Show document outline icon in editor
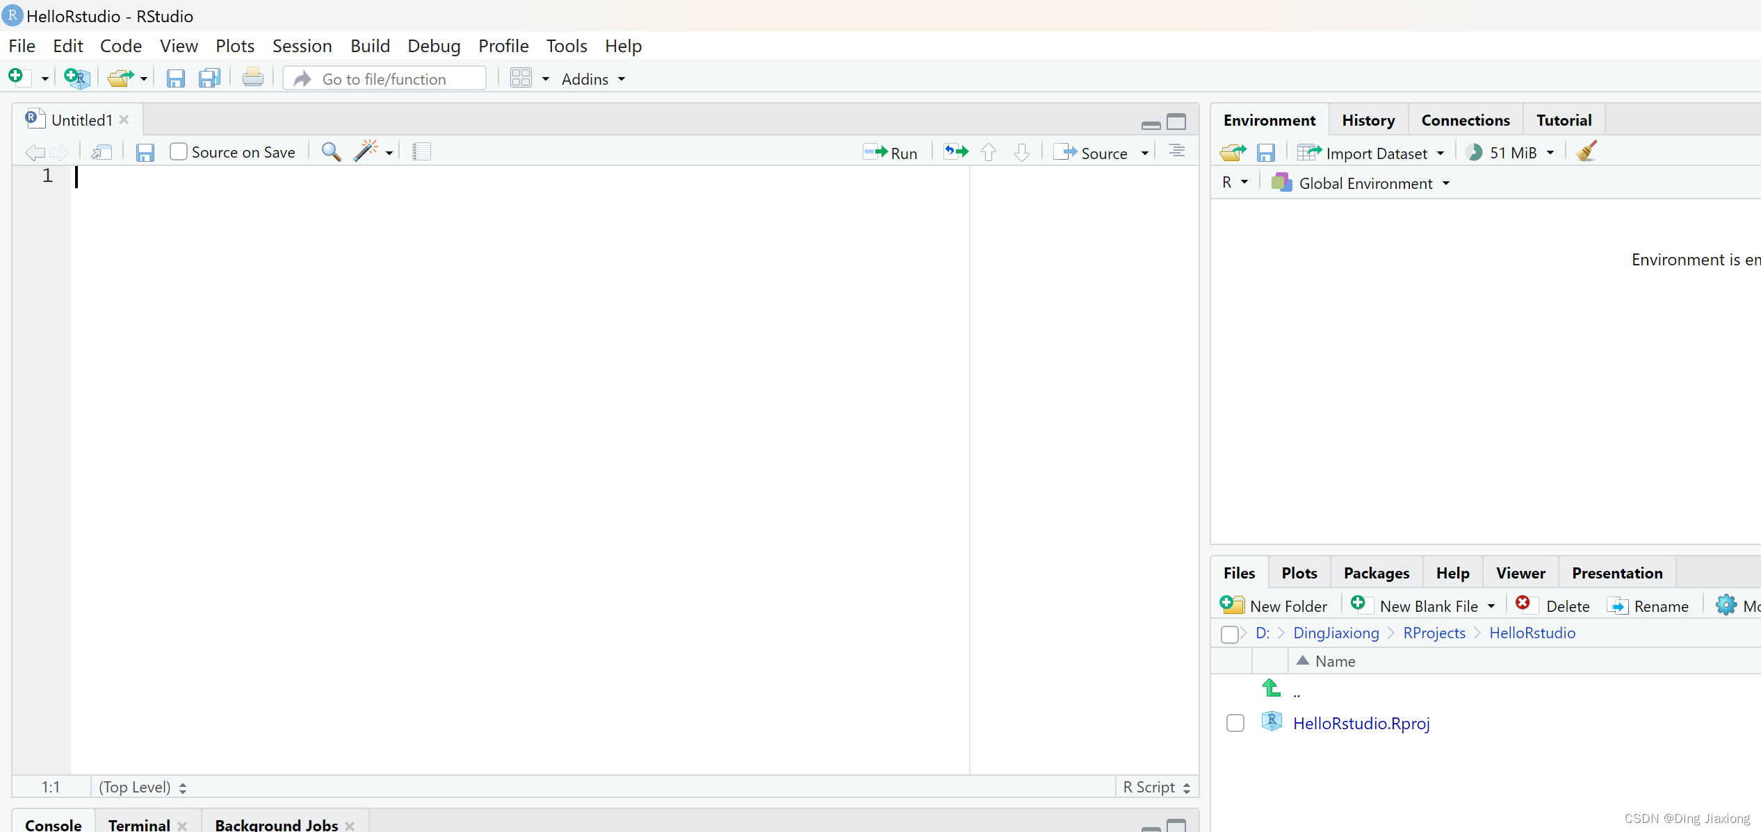Screen dimensions: 1761x832 click(x=1176, y=151)
